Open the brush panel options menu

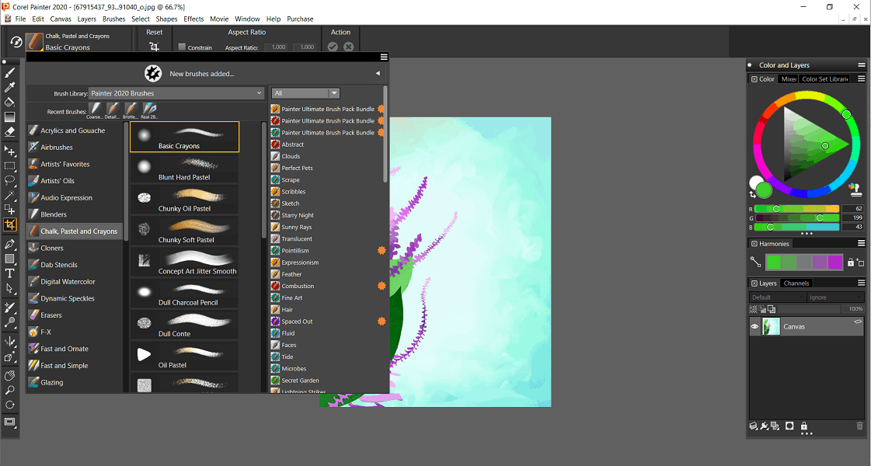click(384, 57)
